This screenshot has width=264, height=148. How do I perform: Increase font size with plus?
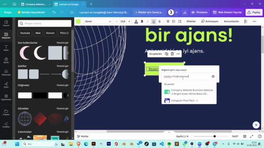point(129,21)
